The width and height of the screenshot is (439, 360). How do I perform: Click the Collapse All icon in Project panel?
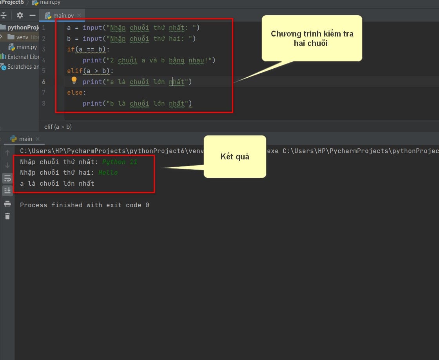(x=4, y=16)
